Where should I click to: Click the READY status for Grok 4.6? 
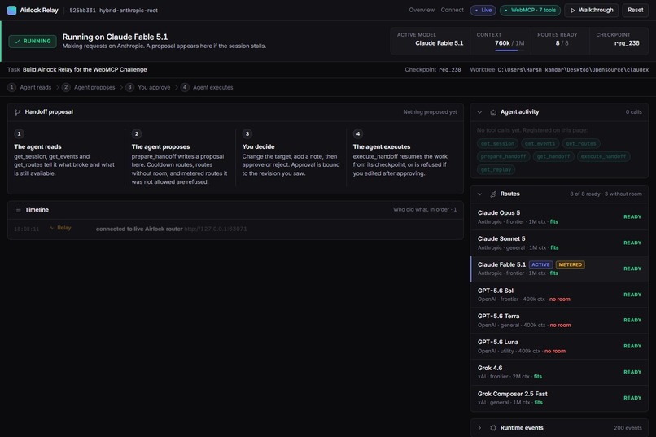tap(632, 372)
